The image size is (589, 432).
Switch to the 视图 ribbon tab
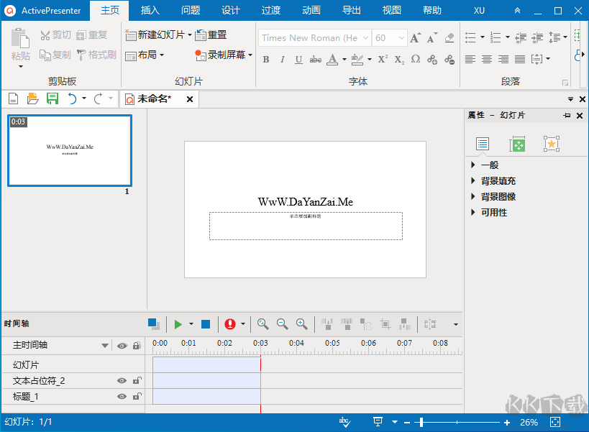391,10
